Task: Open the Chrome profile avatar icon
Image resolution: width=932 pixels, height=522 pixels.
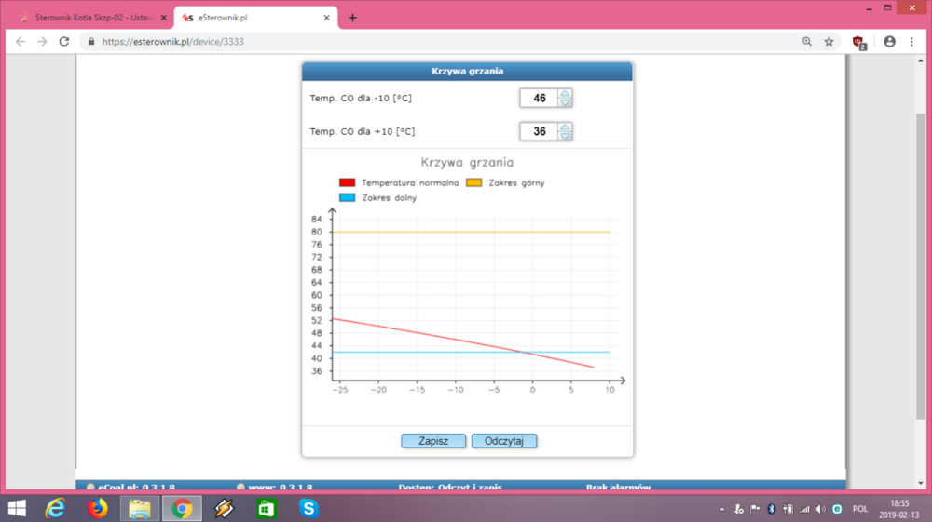Action: (889, 42)
